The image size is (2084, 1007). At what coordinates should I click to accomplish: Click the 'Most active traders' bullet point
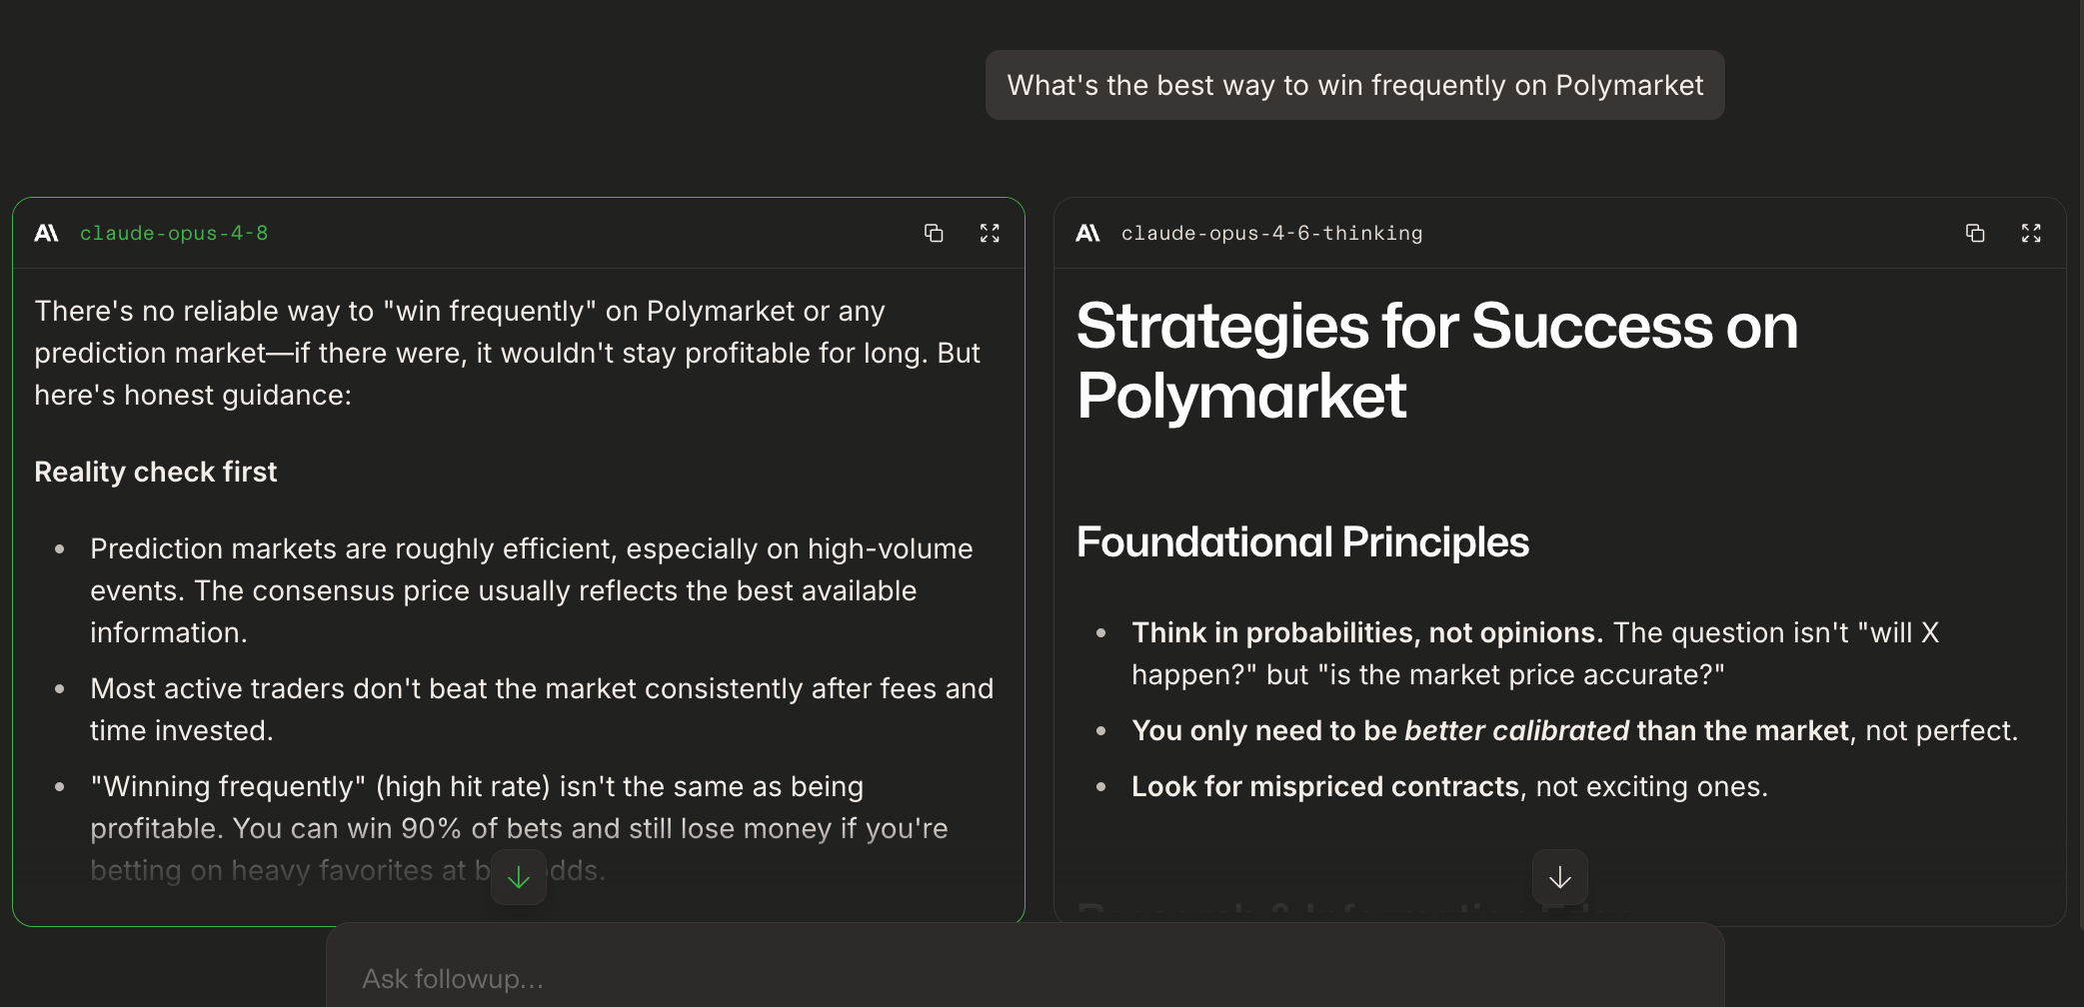pyautogui.click(x=542, y=709)
